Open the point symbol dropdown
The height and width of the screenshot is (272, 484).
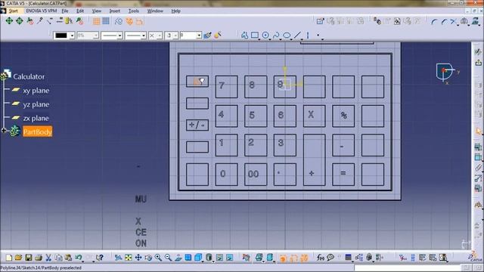pyautogui.click(x=155, y=36)
